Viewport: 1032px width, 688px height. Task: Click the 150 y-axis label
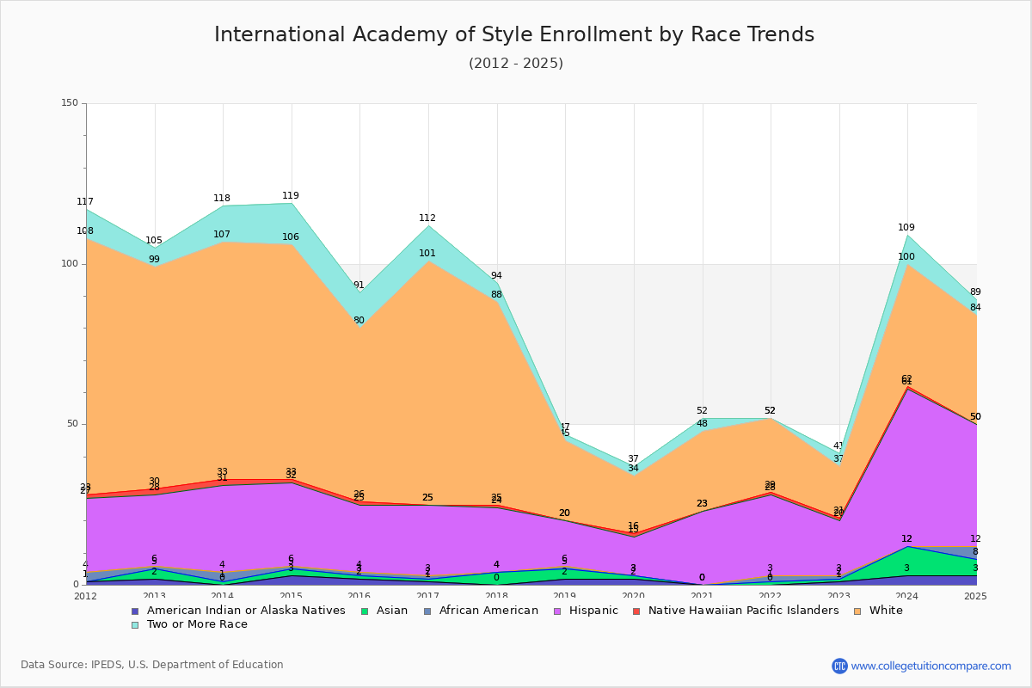70,103
